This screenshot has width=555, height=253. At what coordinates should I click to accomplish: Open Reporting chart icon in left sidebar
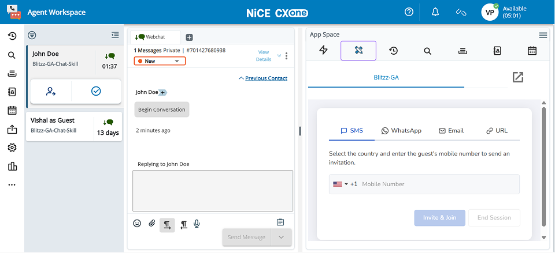pos(12,166)
